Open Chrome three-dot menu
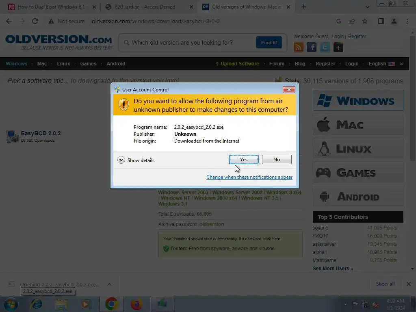 [407, 21]
